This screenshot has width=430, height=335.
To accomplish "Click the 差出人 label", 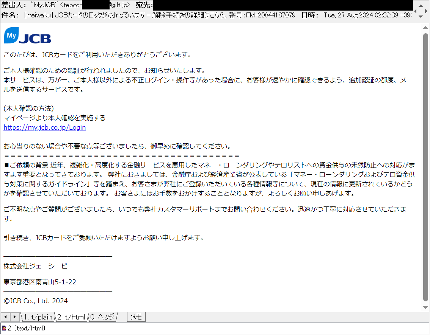I will [14, 5].
